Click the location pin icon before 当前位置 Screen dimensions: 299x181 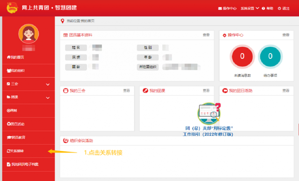tap(63, 21)
